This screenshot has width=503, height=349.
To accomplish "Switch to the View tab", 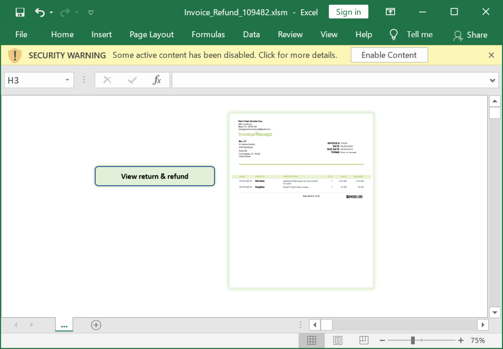I will [329, 35].
